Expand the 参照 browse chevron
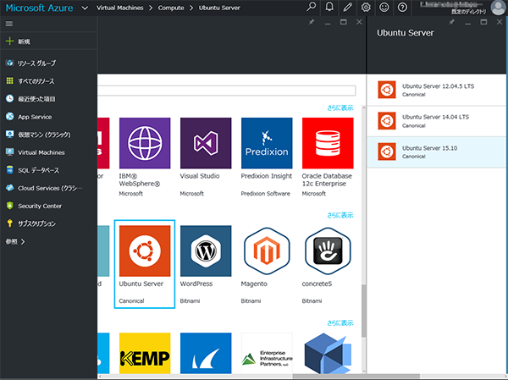This screenshot has height=380, width=508. tap(23, 242)
